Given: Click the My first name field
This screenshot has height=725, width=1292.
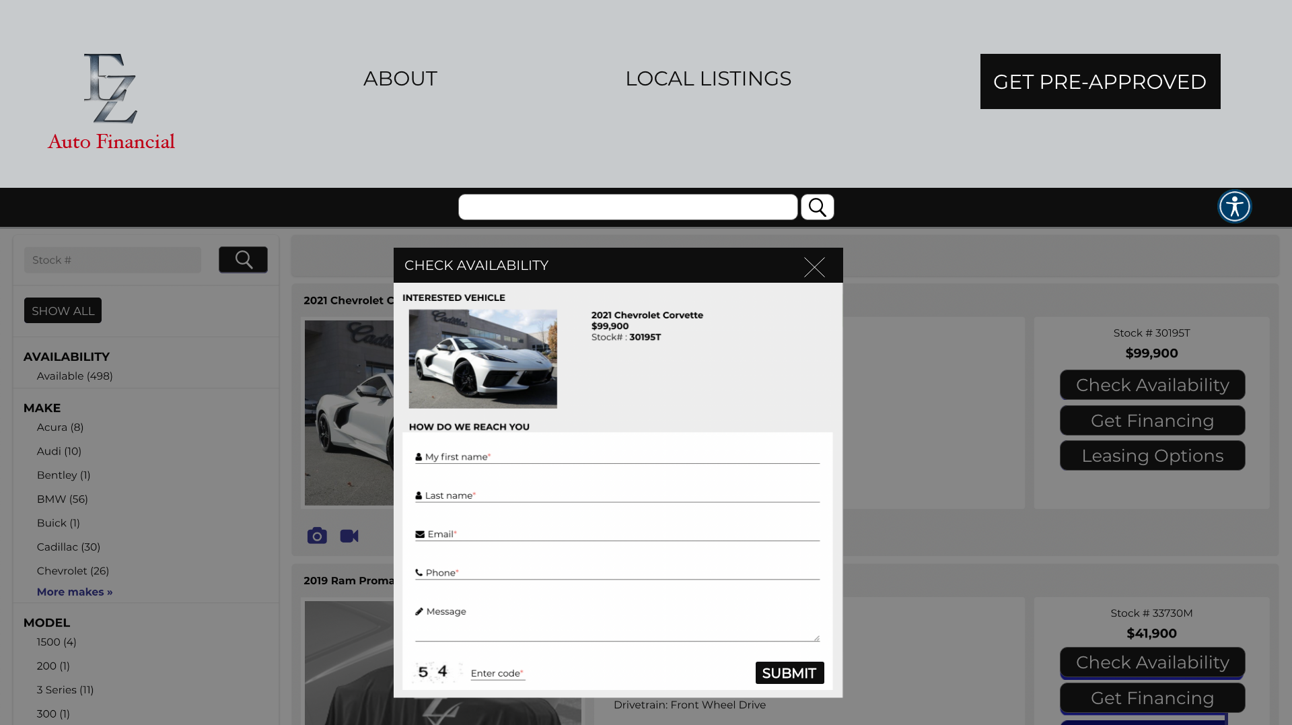Looking at the screenshot, I should pyautogui.click(x=617, y=456).
